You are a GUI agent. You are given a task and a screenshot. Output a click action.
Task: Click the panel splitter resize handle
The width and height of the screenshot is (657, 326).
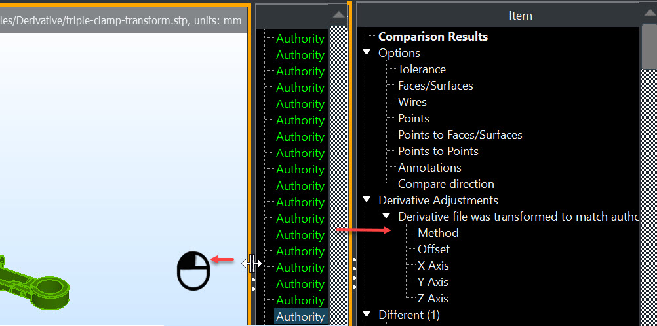[252, 264]
